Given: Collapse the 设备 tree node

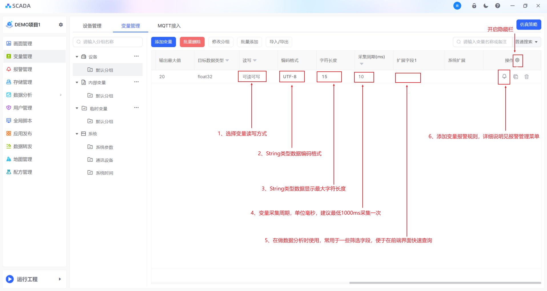Looking at the screenshot, I should (x=77, y=57).
